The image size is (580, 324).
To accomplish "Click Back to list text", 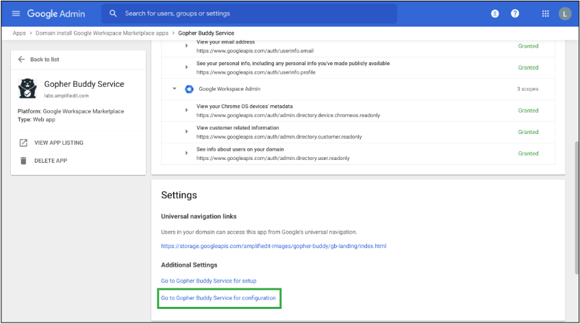I will (x=45, y=59).
